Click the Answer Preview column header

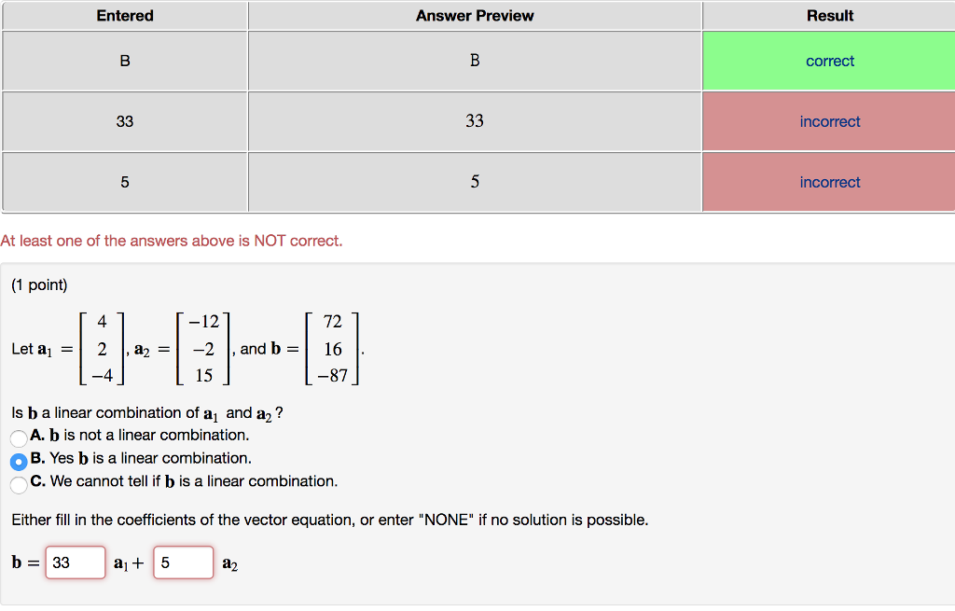coord(475,15)
